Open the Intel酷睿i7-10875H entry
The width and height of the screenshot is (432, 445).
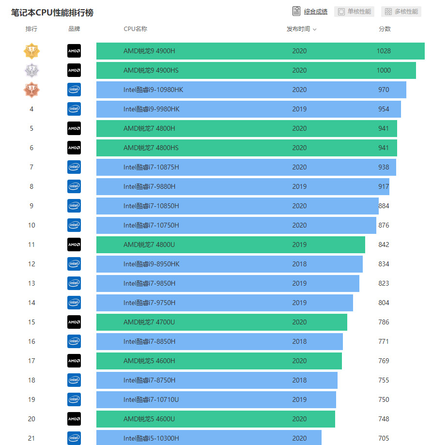(x=151, y=167)
